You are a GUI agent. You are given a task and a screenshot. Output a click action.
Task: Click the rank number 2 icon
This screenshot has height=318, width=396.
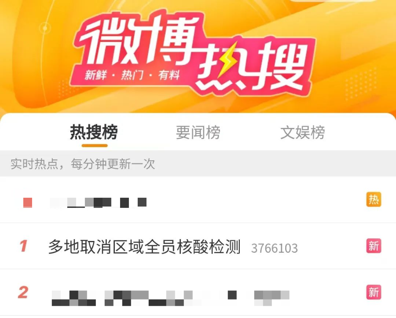tap(23, 292)
